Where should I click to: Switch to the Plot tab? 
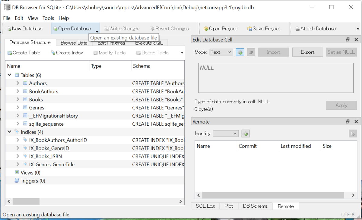coord(229,206)
